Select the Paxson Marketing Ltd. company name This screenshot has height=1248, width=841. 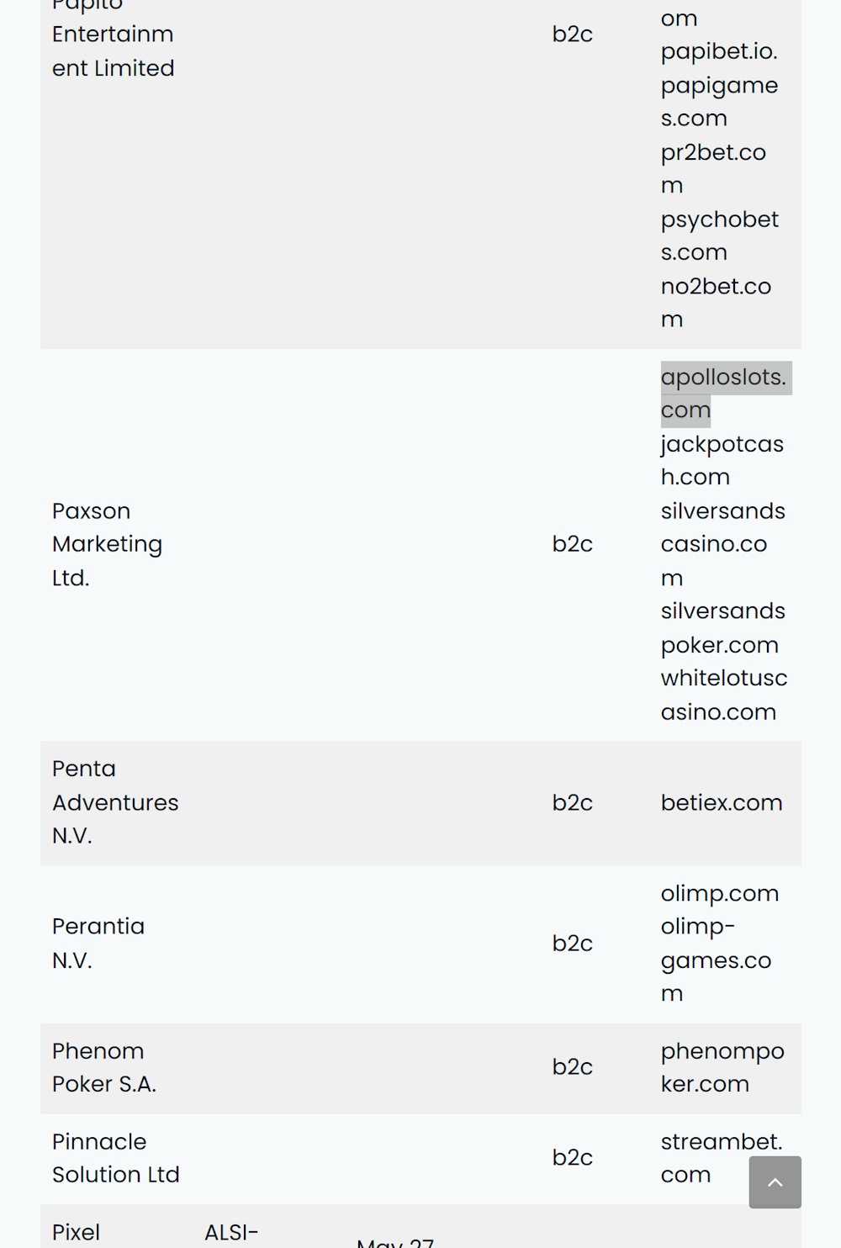click(108, 544)
